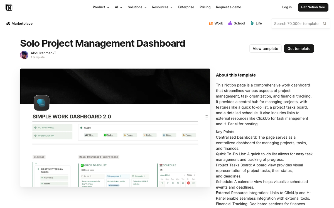
Task: Open the View template button
Action: pos(265,49)
